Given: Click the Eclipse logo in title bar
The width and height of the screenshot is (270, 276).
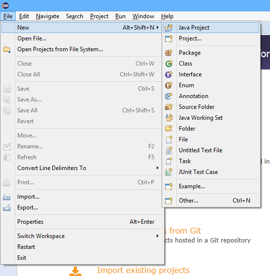Looking at the screenshot, I should [x=5, y=5].
